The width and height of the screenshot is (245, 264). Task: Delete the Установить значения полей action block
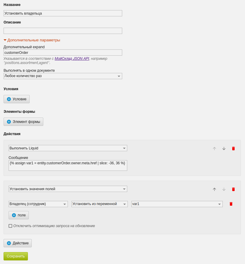point(233,189)
